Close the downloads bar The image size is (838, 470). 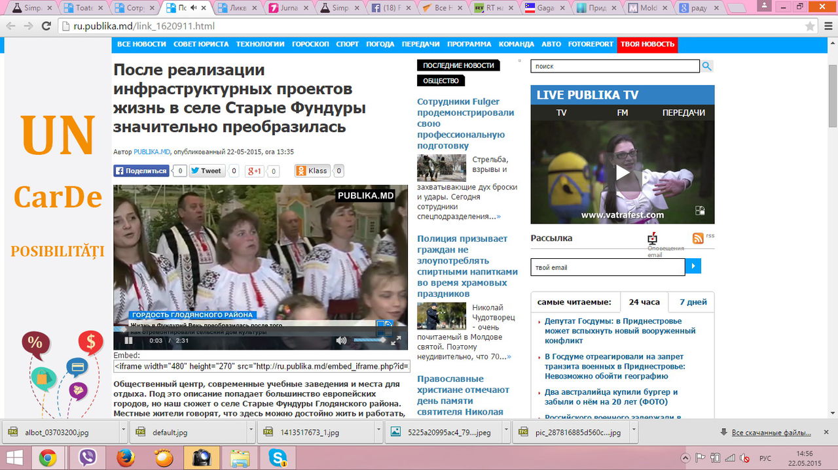click(x=826, y=432)
